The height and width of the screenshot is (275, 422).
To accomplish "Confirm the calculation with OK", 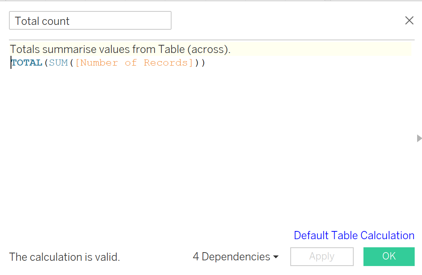I will 389,256.
